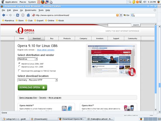The image size is (161, 121).
Task: Click the Opera site search input field
Action: [x=119, y=25]
